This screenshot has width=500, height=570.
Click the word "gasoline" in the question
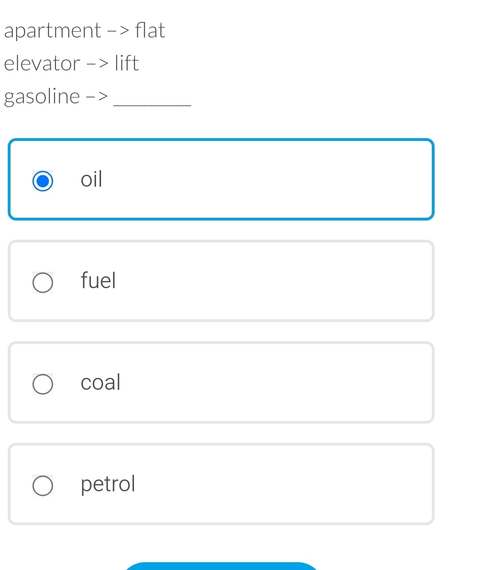point(42,97)
